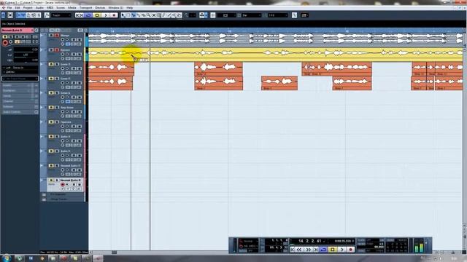Select the yellow highlighted audio event
Image resolution: width=467 pixels, height=262 pixels.
click(x=276, y=55)
